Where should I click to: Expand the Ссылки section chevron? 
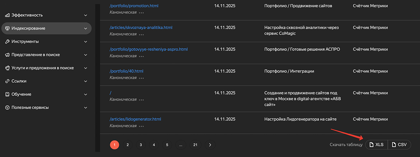[x=85, y=81]
